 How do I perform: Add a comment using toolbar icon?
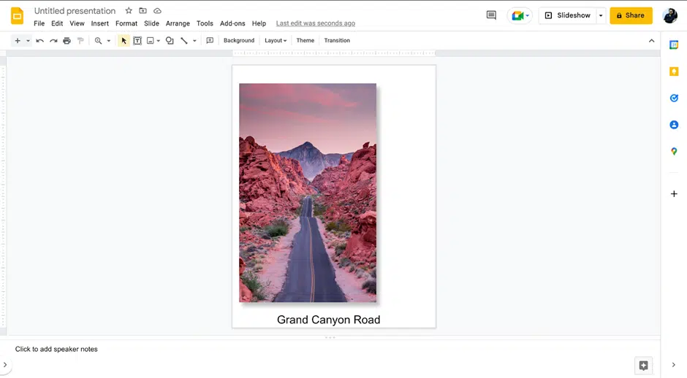(x=210, y=41)
